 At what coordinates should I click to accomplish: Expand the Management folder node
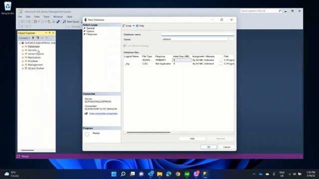(x=23, y=65)
